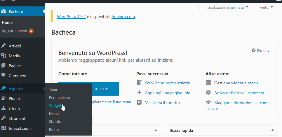Screen dimensions: 282x137
Task: Click Aggiungi una pagina Info link
Action: pos(168,93)
